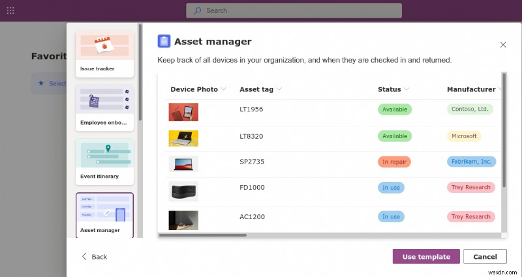Select the Event itinerary template
The width and height of the screenshot is (522, 277).
[105, 161]
